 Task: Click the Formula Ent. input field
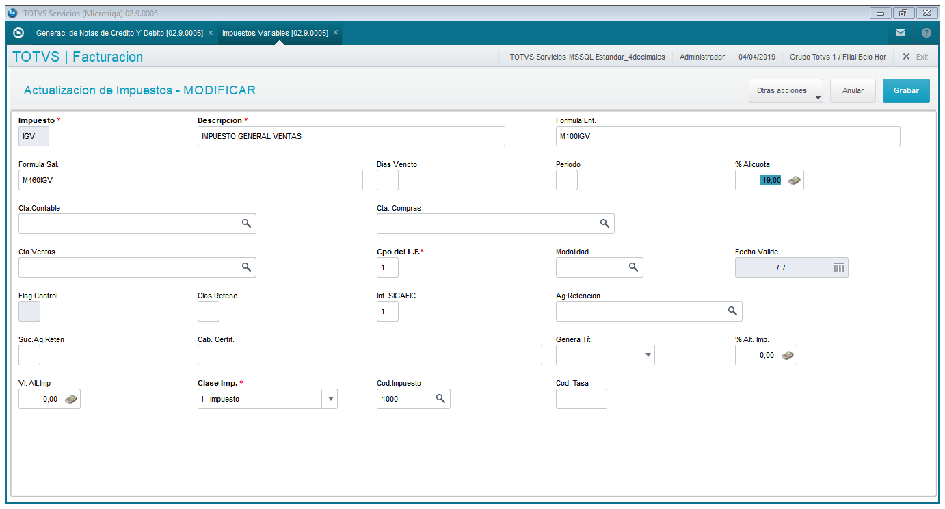pyautogui.click(x=728, y=136)
